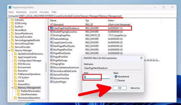Select the FeatureSettings DWORD icon

51,39
